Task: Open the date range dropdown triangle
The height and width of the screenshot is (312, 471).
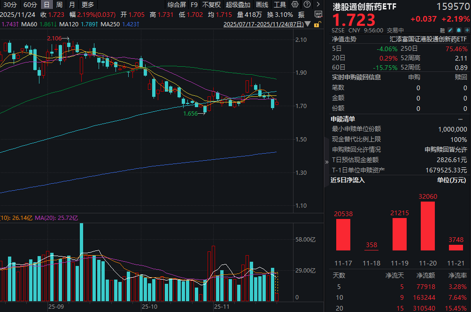Action: [x=308, y=24]
